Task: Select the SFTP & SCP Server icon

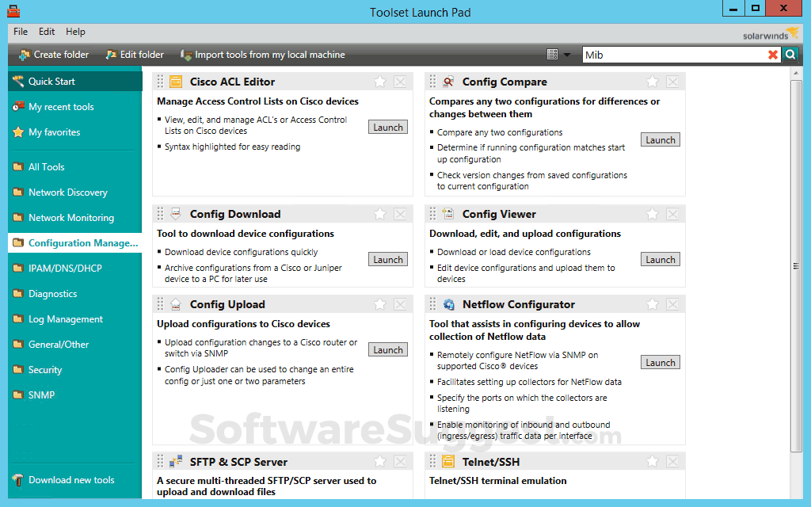Action: (x=176, y=460)
